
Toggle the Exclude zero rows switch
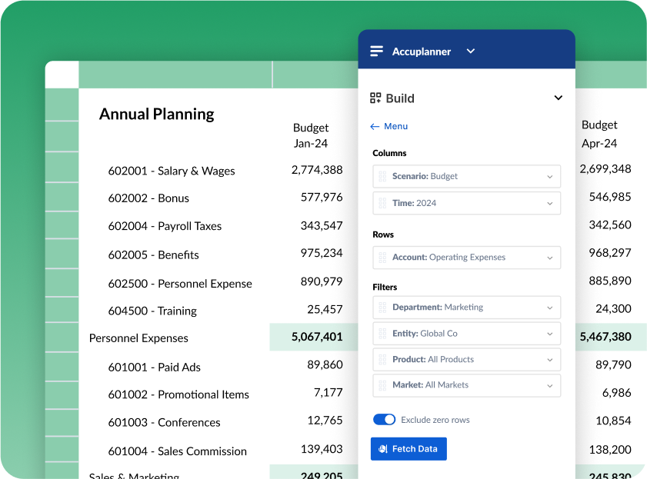coord(384,420)
